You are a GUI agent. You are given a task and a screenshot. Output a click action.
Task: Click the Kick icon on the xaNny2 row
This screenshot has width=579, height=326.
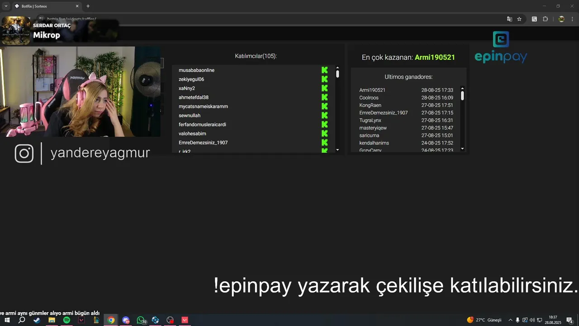tap(324, 88)
